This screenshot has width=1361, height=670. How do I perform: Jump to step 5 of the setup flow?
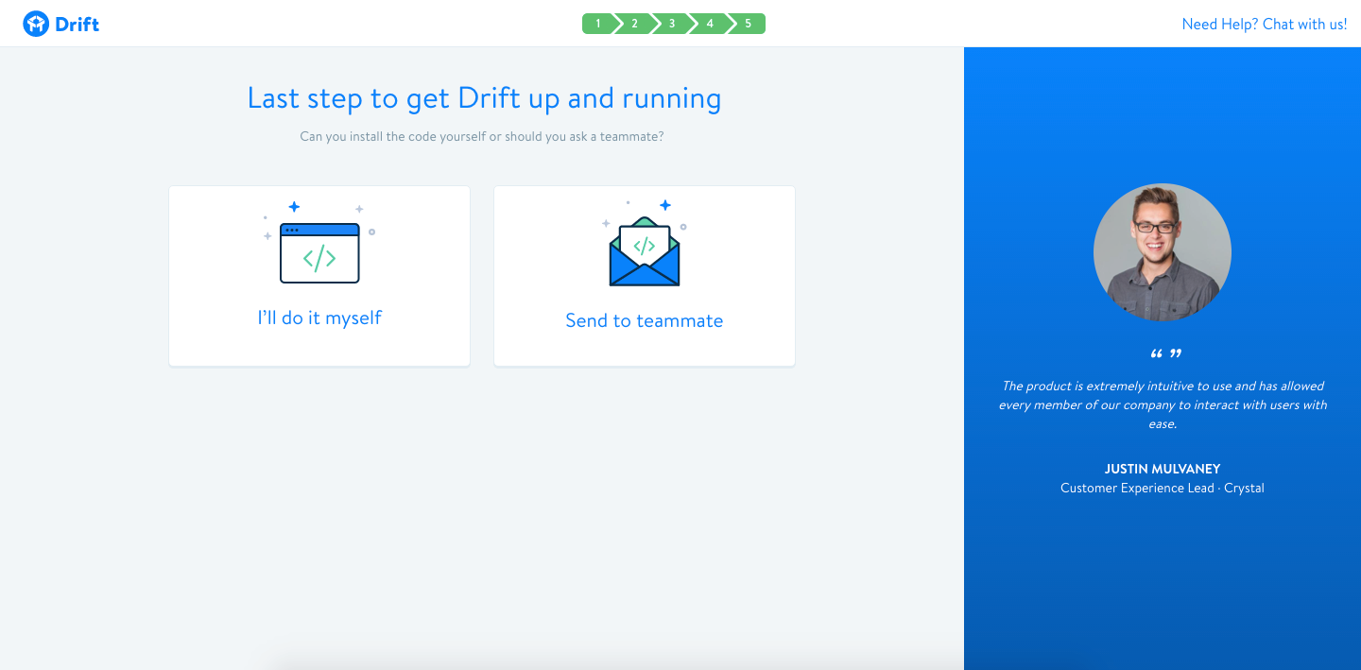(x=747, y=23)
